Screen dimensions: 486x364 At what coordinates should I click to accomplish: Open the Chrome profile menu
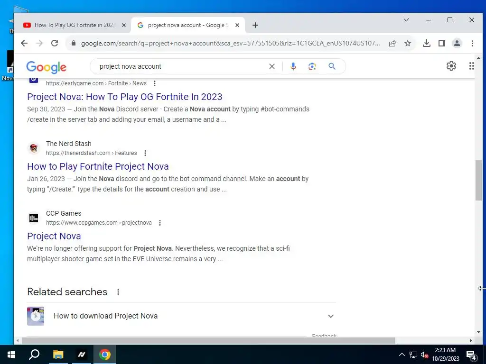[x=457, y=43]
